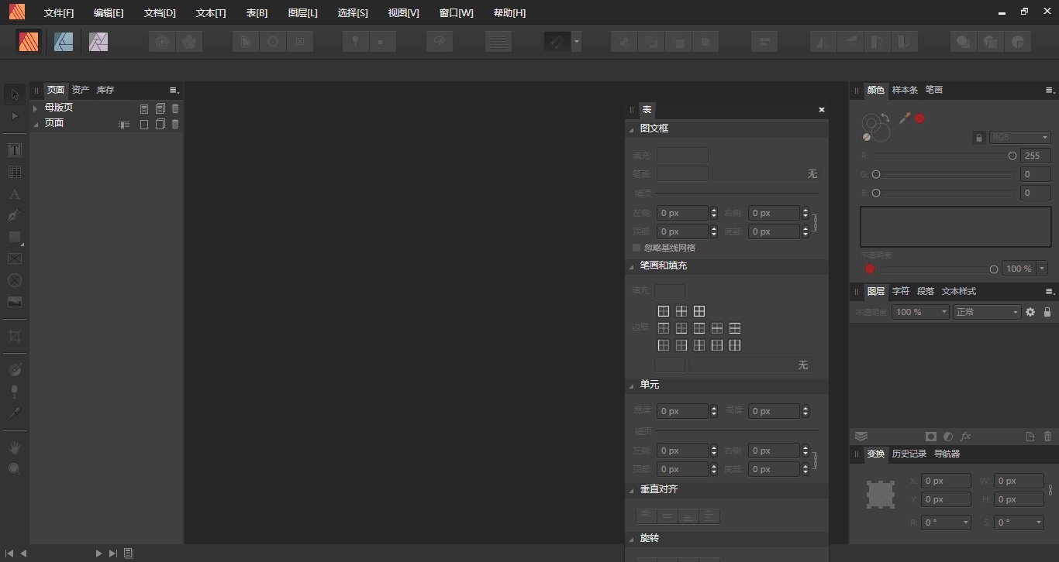Open the 正常 blend mode dropdown

coord(986,312)
